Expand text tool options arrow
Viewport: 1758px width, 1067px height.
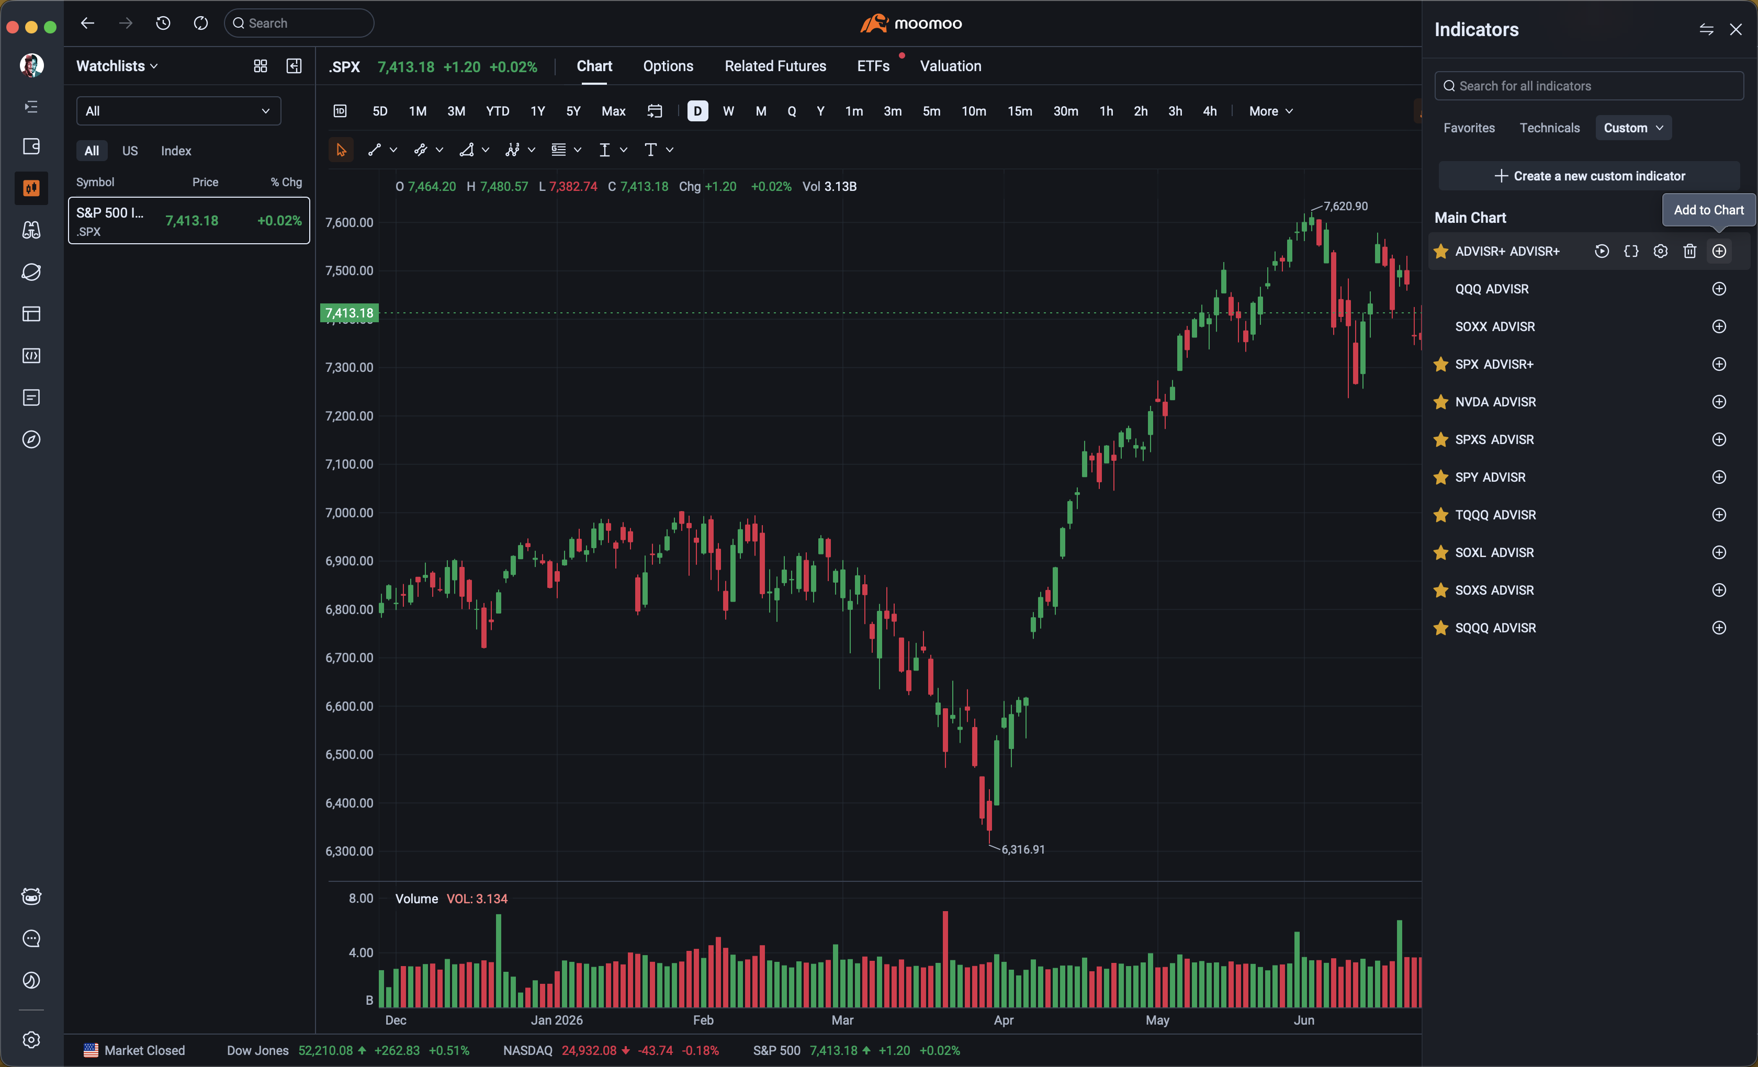click(669, 150)
